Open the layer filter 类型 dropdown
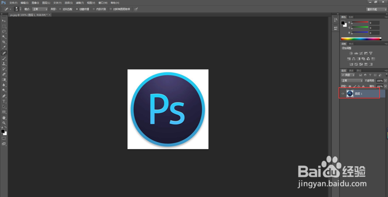 coord(348,75)
